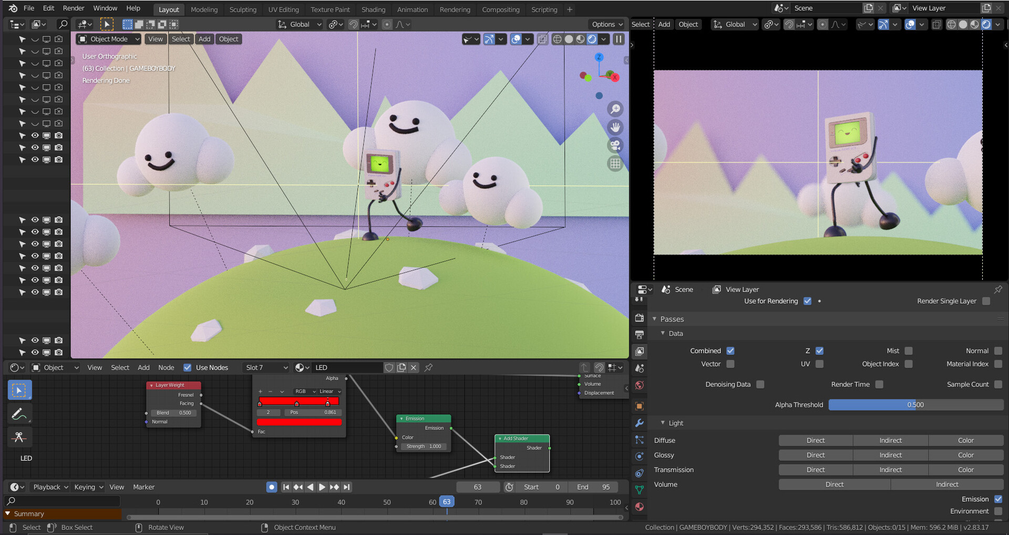The height and width of the screenshot is (535, 1009).
Task: Enable the Denoising Data checkbox
Action: [760, 384]
